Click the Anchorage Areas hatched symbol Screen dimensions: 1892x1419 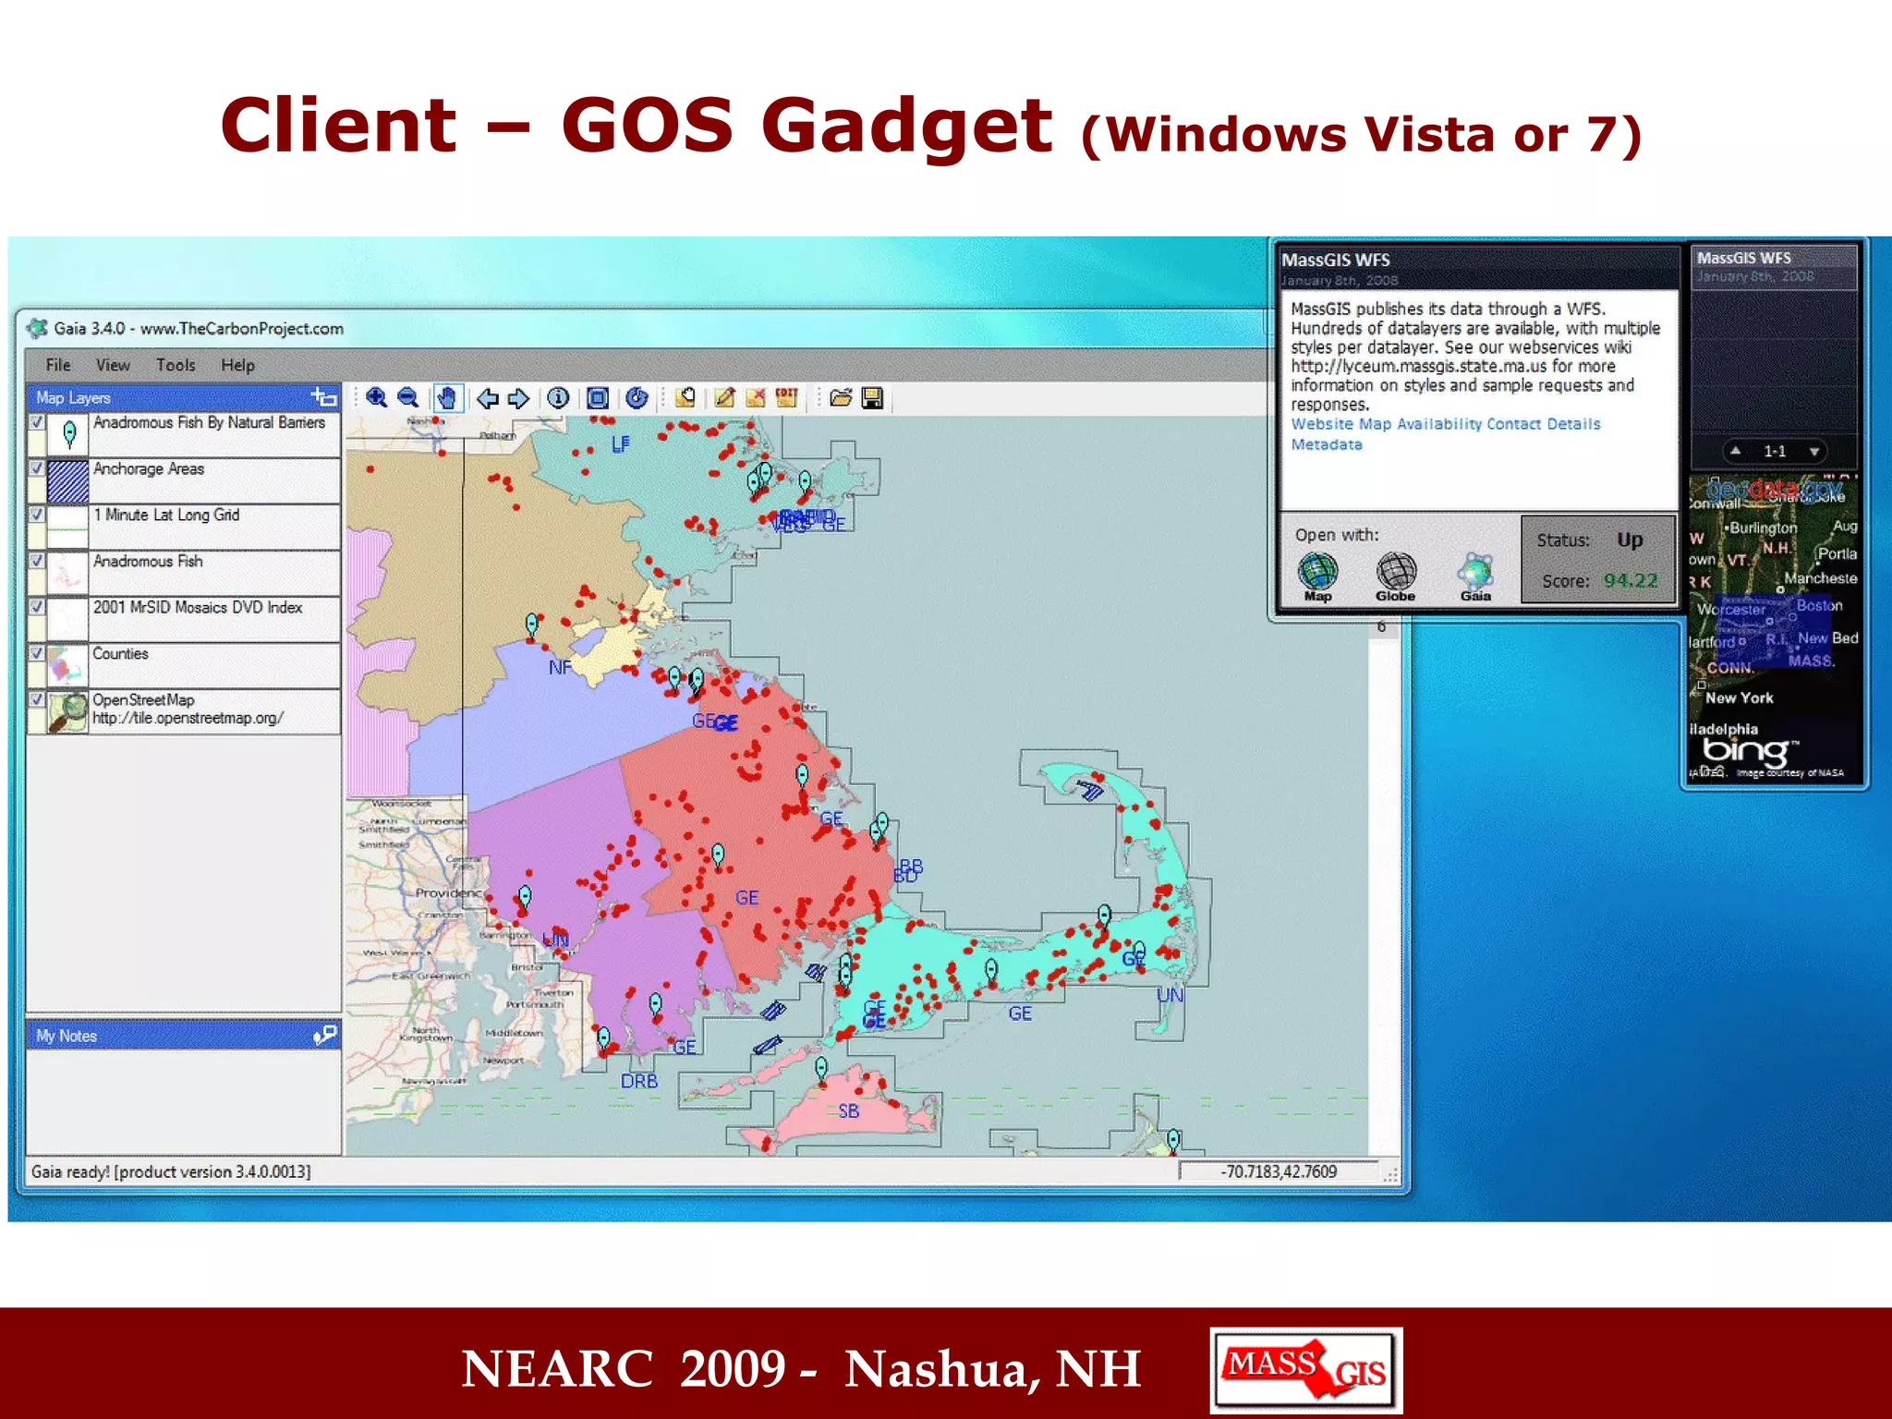pos(67,480)
